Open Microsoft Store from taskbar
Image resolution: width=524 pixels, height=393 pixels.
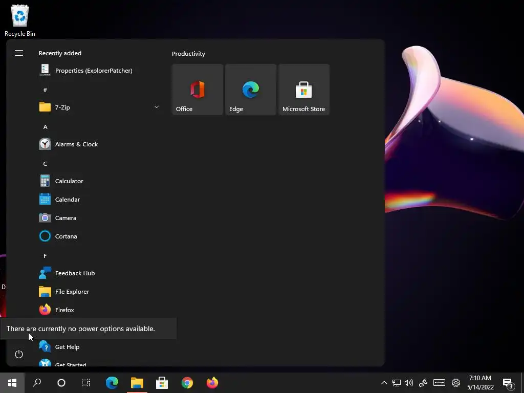(x=162, y=383)
